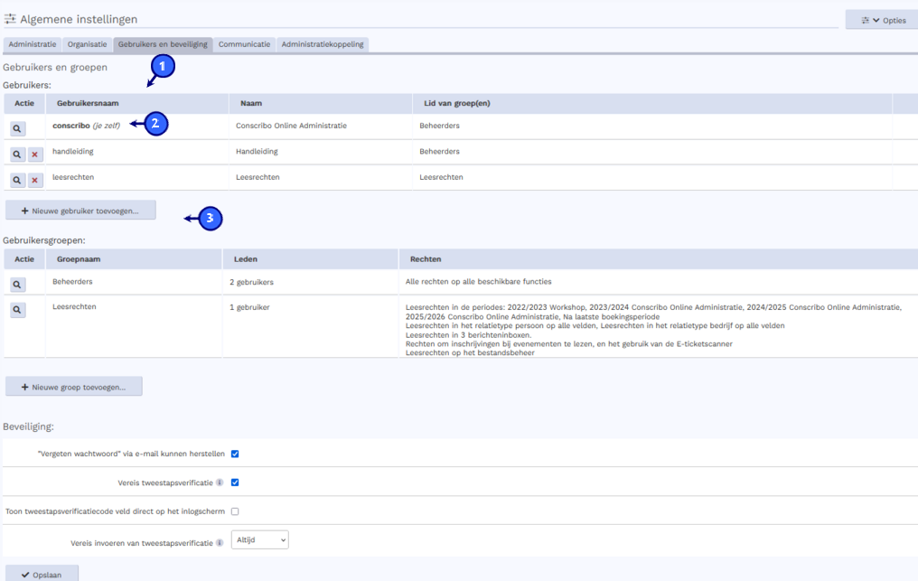Click name Conscribo Online Administratie
This screenshot has height=581, width=918.
(291, 126)
